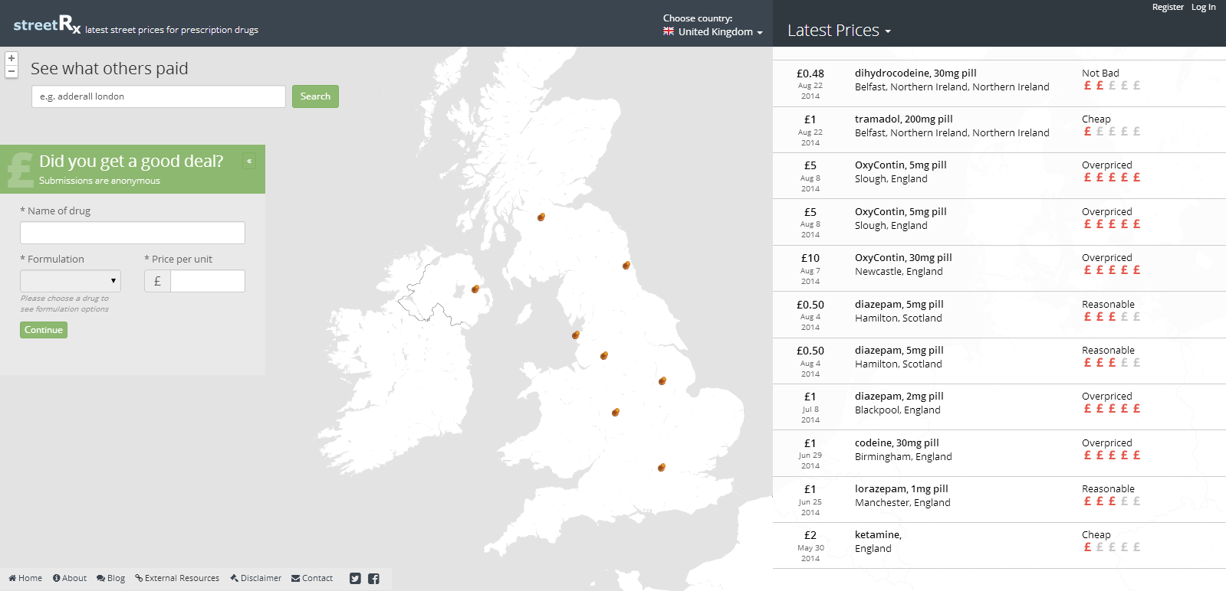
Task: Open the About footer link
Action: pos(70,578)
